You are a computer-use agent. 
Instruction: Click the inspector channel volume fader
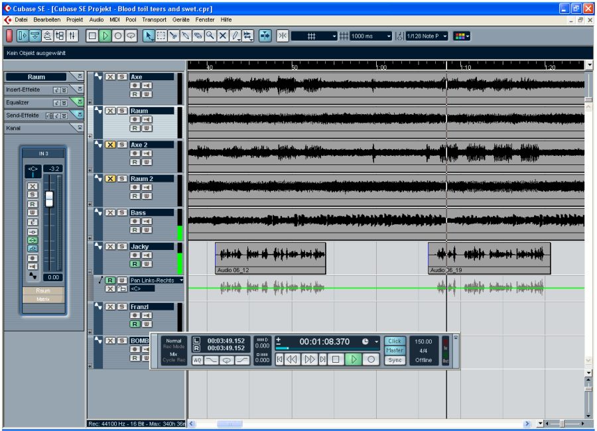(x=49, y=199)
